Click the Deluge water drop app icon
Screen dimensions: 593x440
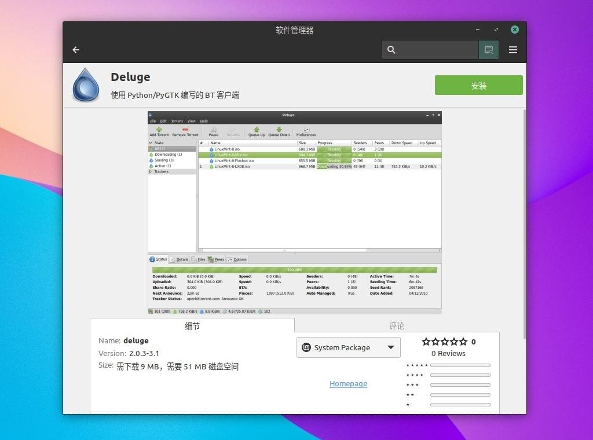[86, 85]
